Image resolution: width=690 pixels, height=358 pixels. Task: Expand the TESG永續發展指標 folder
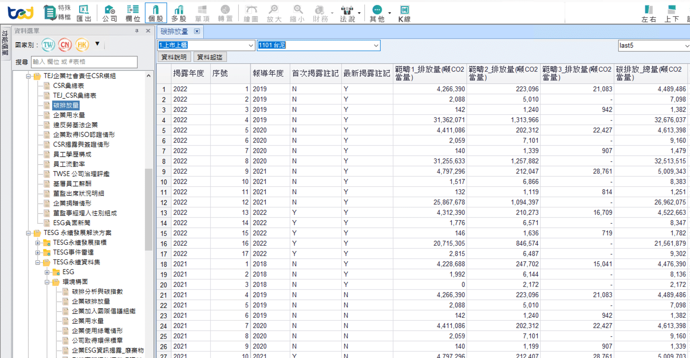pos(38,243)
